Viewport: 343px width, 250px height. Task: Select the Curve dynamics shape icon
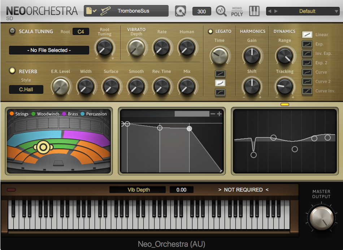307,72
